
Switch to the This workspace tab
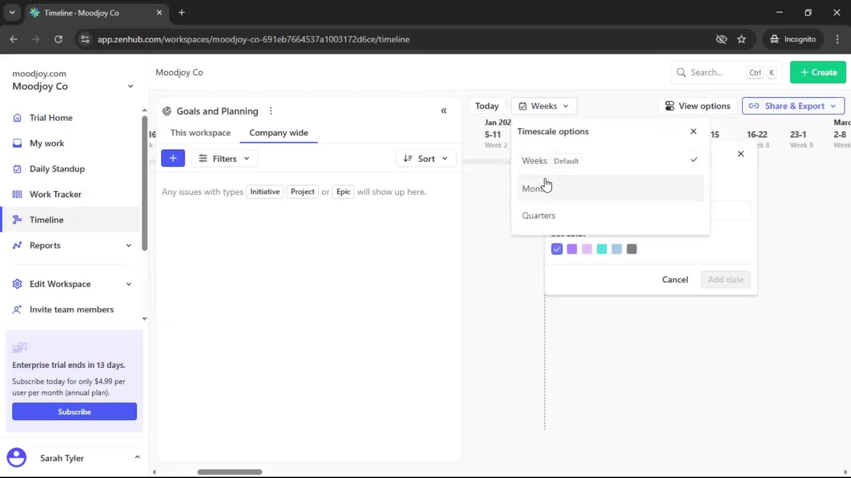pos(200,132)
